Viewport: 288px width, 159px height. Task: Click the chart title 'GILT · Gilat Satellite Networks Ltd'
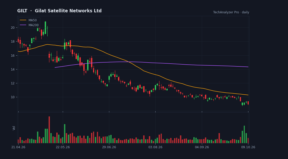[x=59, y=11]
